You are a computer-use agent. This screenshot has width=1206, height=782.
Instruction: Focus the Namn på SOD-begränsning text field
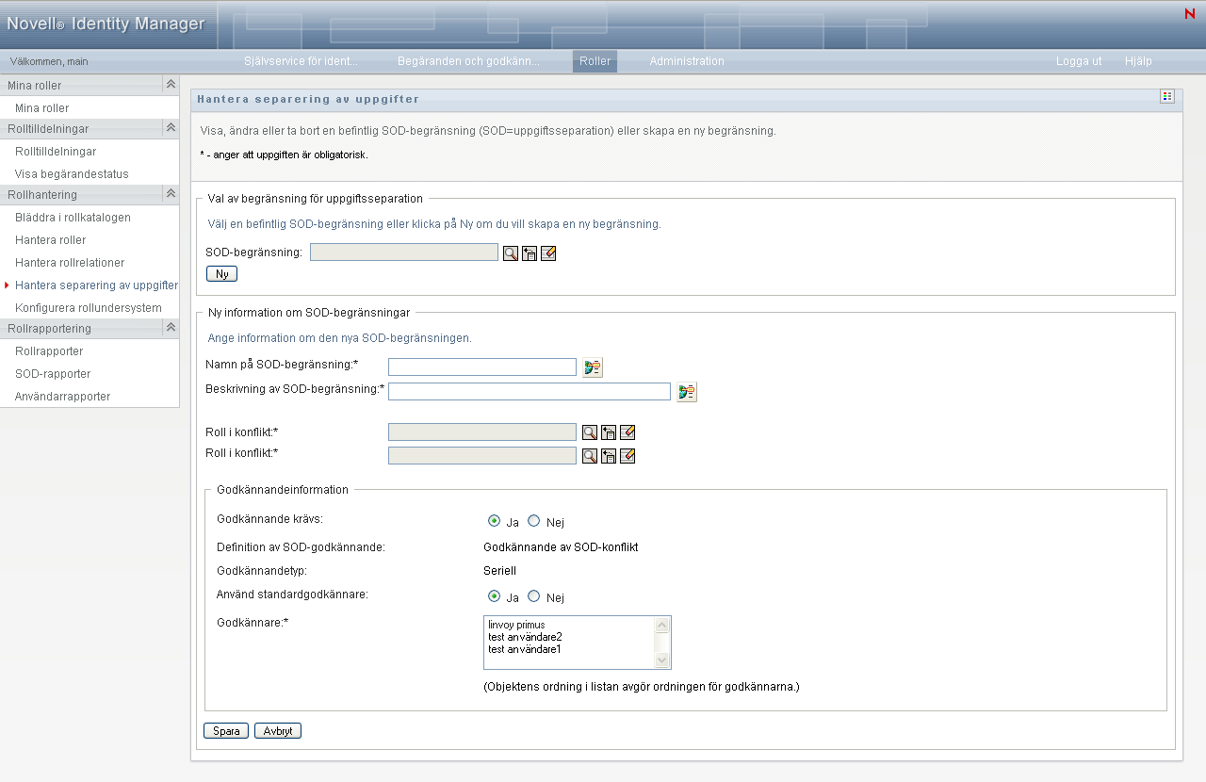tap(482, 367)
